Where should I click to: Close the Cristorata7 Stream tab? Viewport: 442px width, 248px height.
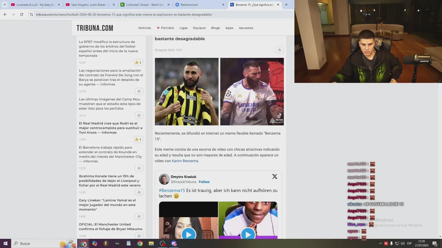[x=169, y=4]
